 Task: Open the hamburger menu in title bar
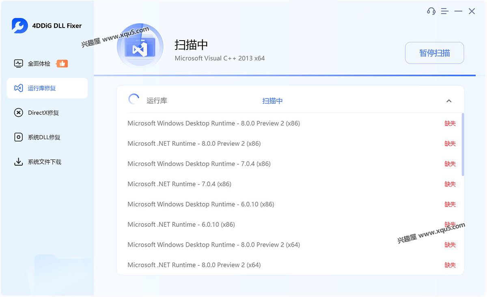445,11
